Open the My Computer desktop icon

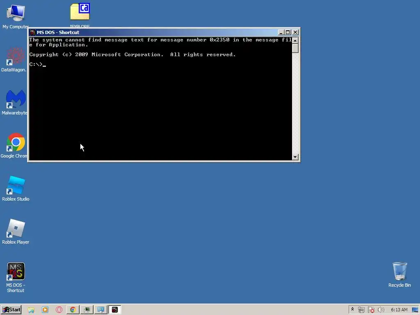16,16
